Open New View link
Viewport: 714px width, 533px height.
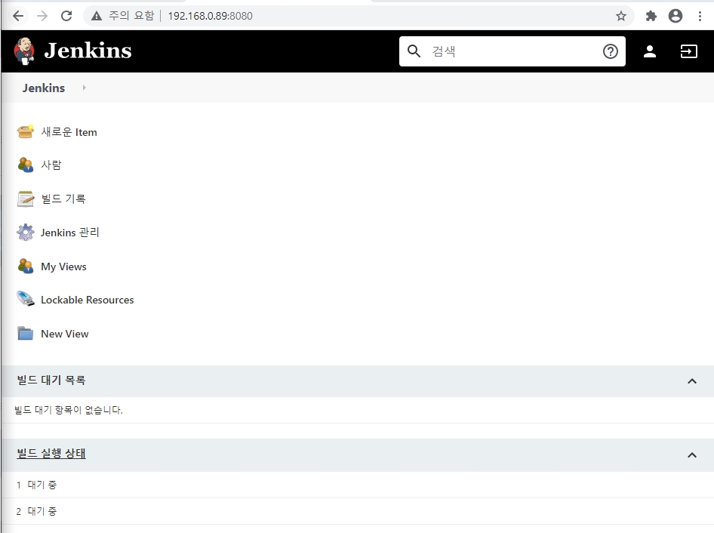[x=65, y=334]
